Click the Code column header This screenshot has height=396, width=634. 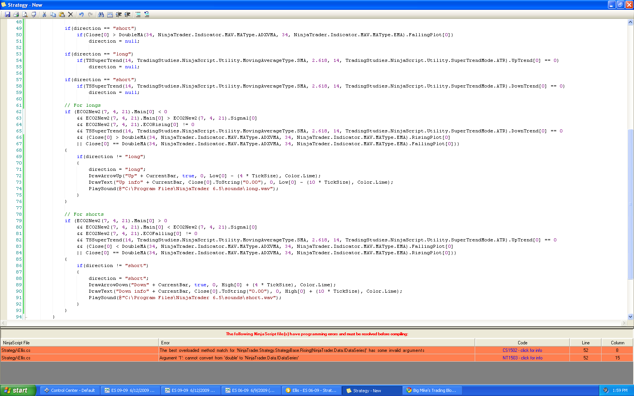[x=522, y=343]
